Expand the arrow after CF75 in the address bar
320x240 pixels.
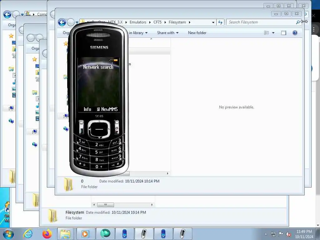165,22
